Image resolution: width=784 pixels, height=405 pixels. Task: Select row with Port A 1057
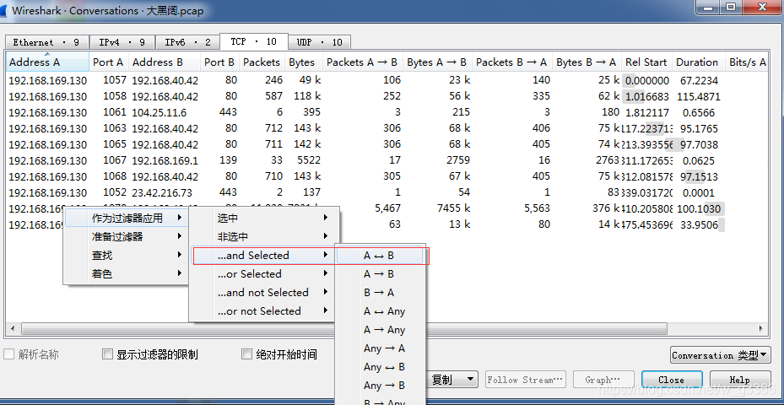(x=387, y=80)
